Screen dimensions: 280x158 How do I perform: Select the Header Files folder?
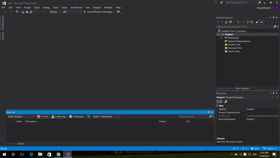coord(234,45)
